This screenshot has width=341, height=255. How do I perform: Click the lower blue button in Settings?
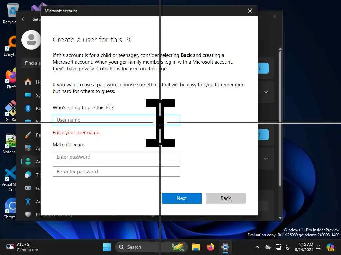click(263, 135)
